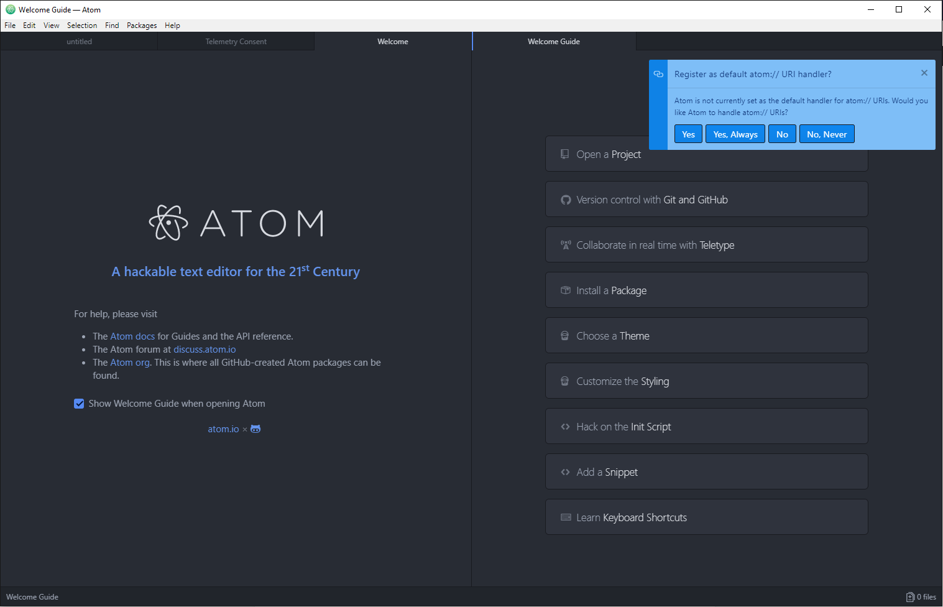Click the keyboard icon beside Learn Keyboard Shortcuts
Viewport: 943px width, 607px height.
tap(566, 517)
